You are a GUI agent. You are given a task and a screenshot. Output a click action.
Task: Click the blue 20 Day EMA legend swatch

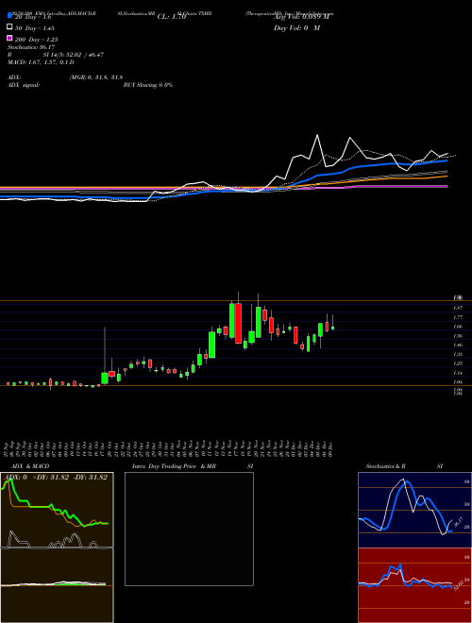coord(9,16)
